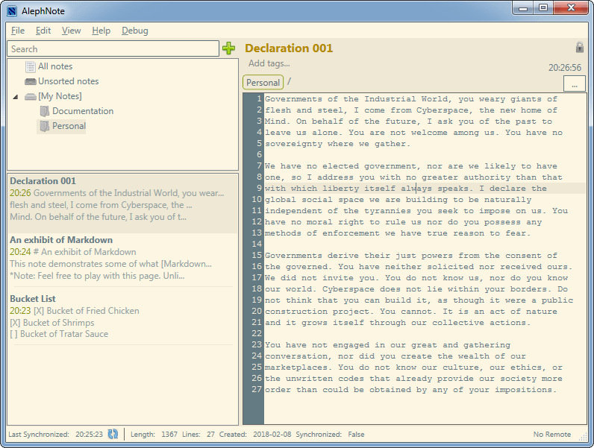Toggle the note lock padlock icon
Image resolution: width=594 pixels, height=448 pixels.
coord(580,48)
